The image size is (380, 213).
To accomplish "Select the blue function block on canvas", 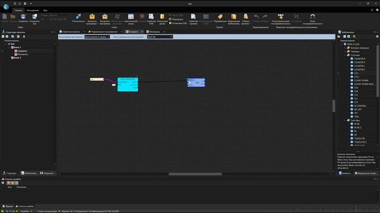I will click(x=196, y=83).
